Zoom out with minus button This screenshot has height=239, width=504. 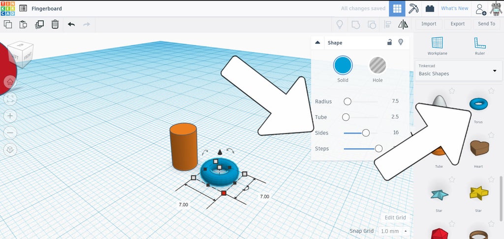(x=10, y=133)
